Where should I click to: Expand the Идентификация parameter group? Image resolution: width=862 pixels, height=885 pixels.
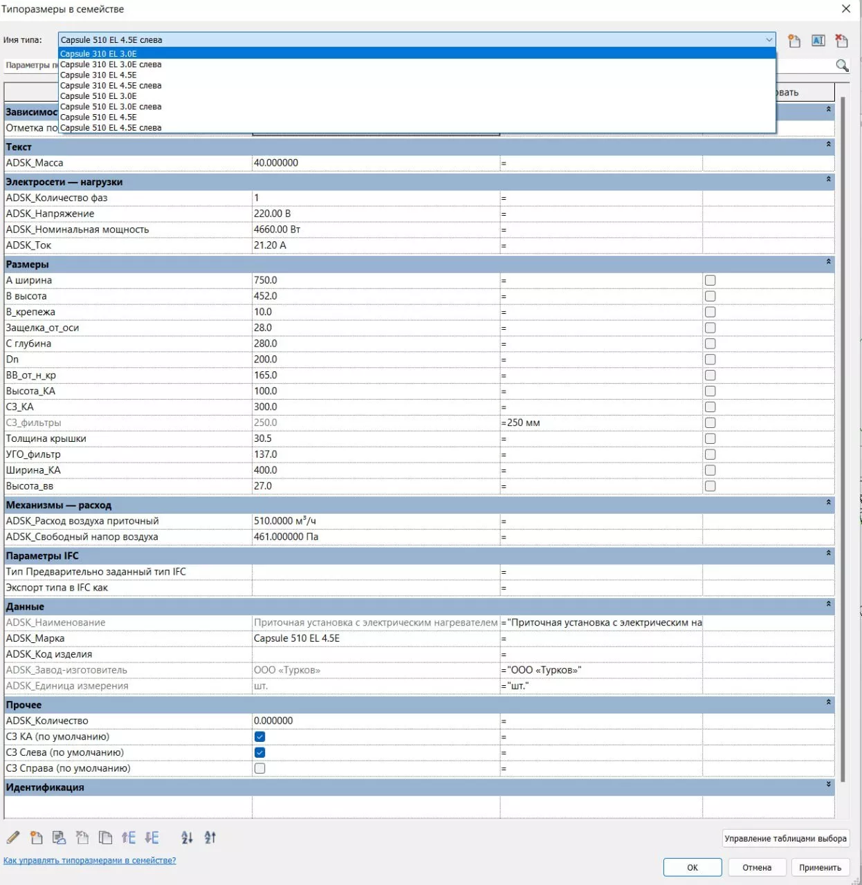(x=828, y=785)
